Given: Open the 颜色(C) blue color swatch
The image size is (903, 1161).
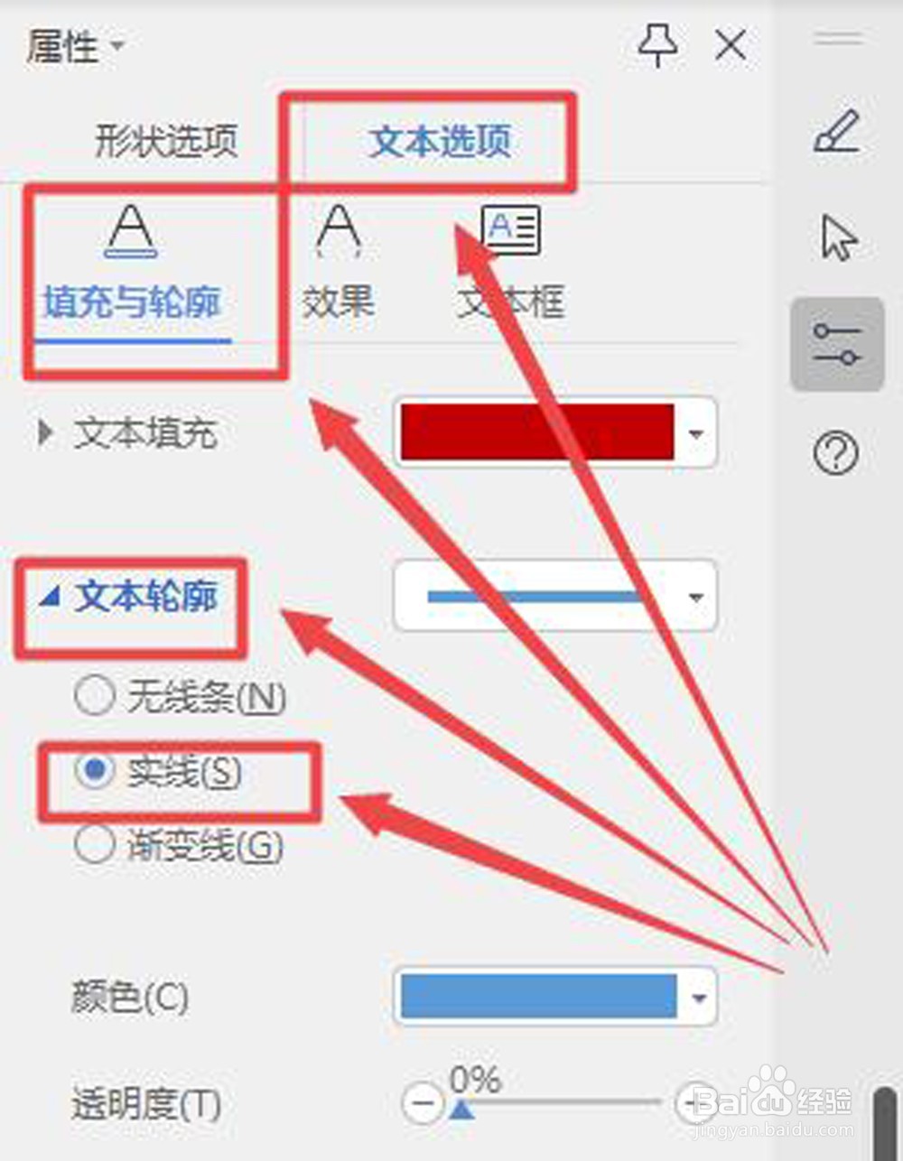Looking at the screenshot, I should pos(555,997).
